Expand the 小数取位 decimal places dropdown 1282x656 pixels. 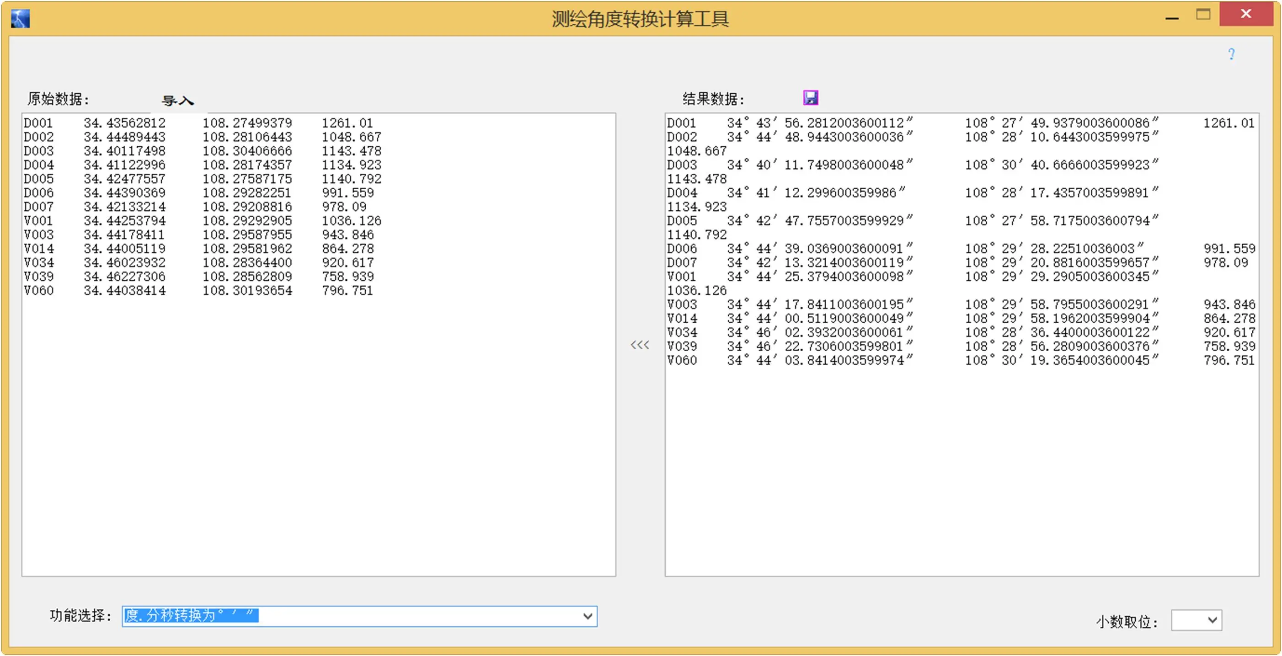click(x=1213, y=620)
